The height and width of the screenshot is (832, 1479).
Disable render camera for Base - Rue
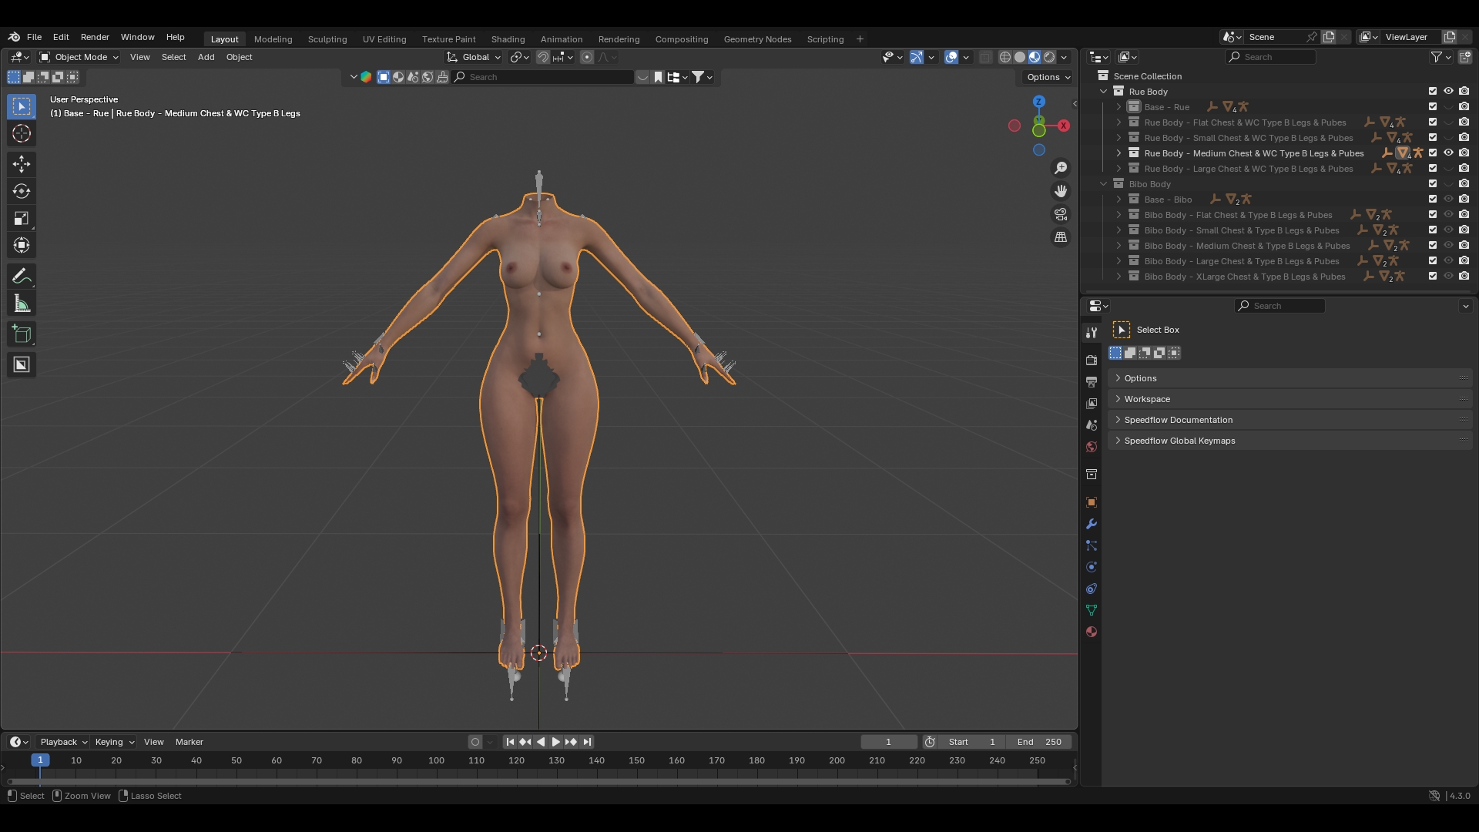tap(1464, 106)
